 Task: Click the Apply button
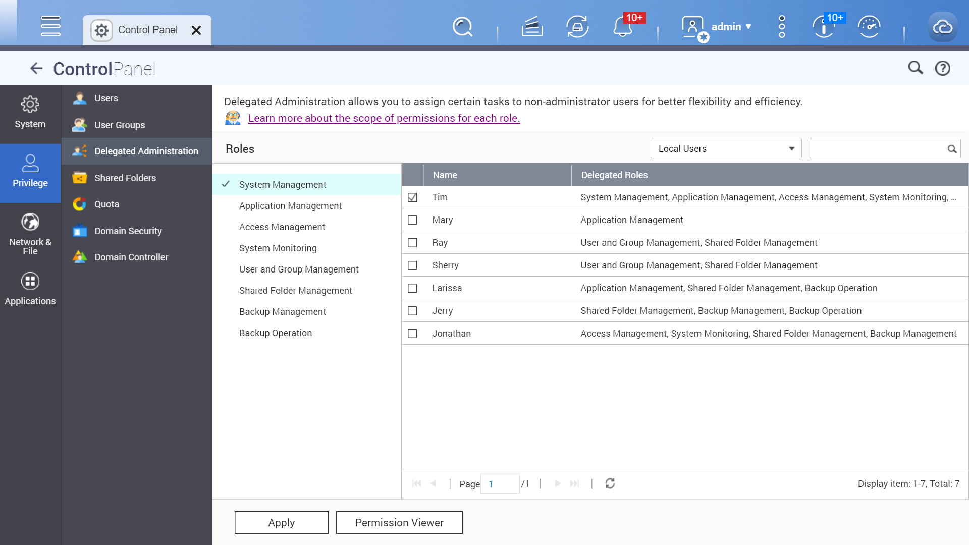click(281, 522)
